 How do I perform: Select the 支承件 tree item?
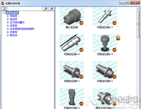[13, 32]
